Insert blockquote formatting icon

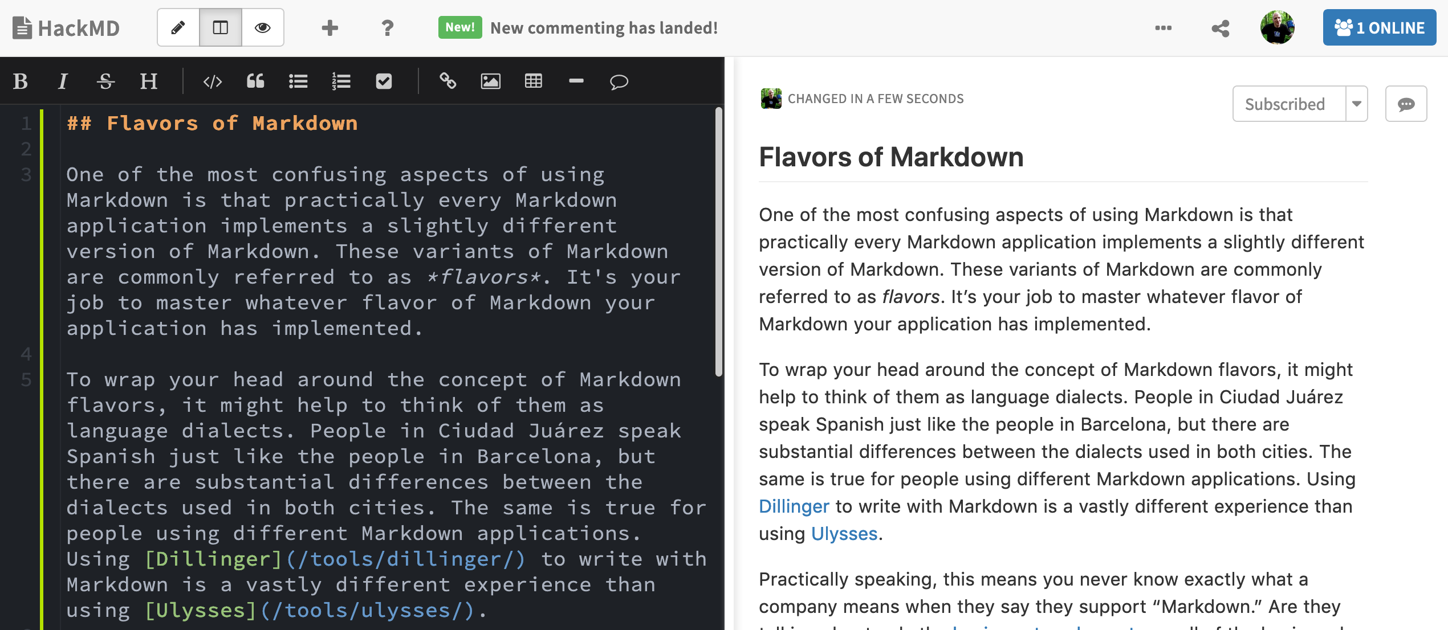pyautogui.click(x=255, y=81)
